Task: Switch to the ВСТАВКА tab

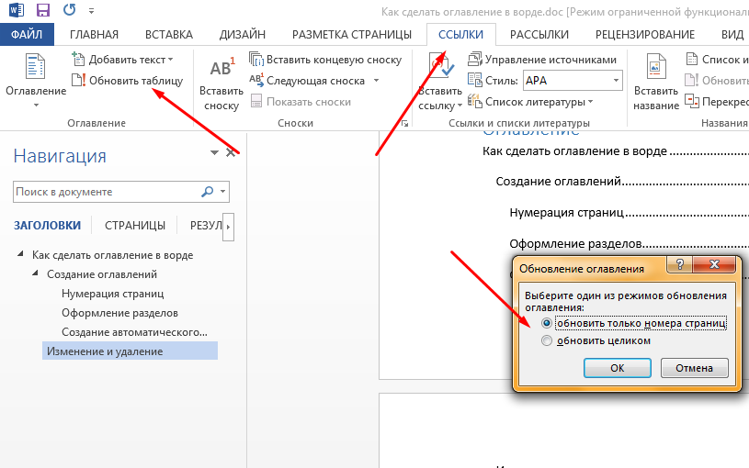Action: point(168,34)
